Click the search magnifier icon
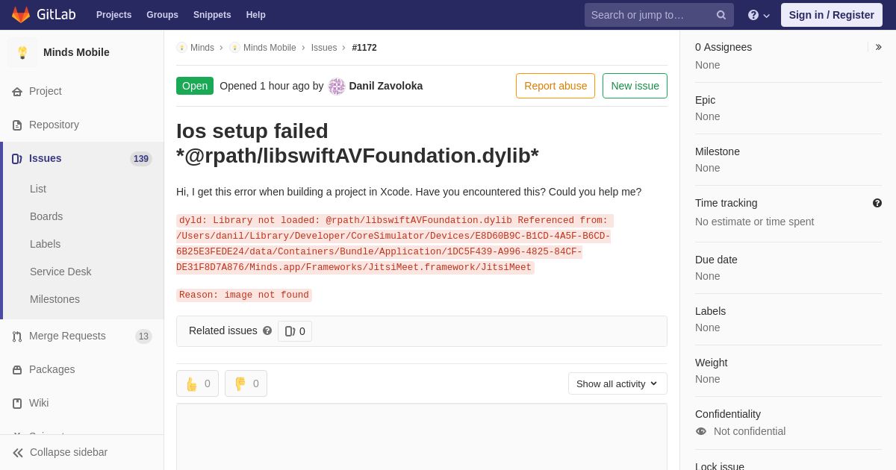Screen dimensions: 896x470 (x=721, y=15)
